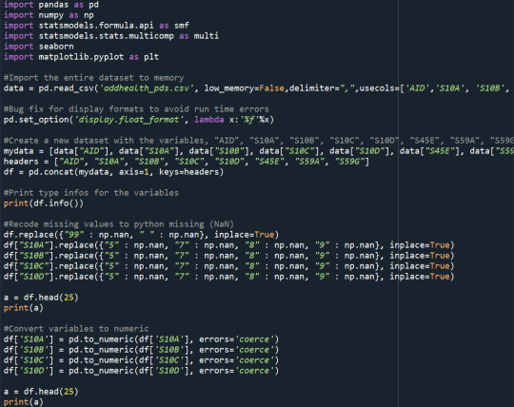The width and height of the screenshot is (514, 407).
Task: Click the '#Recode missing values to python missing' comment
Action: coord(119,224)
